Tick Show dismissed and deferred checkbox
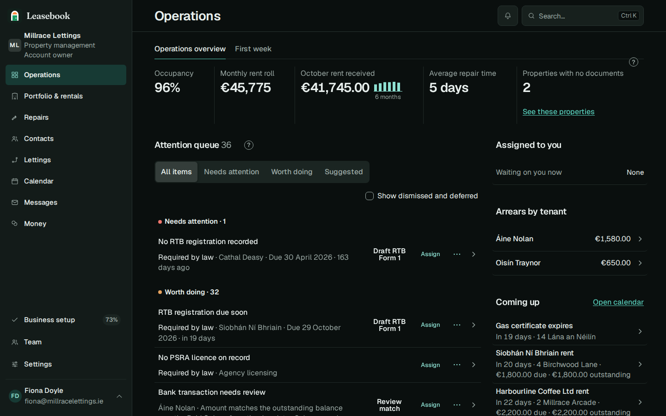Viewport: 666px width, 416px height. (370, 196)
